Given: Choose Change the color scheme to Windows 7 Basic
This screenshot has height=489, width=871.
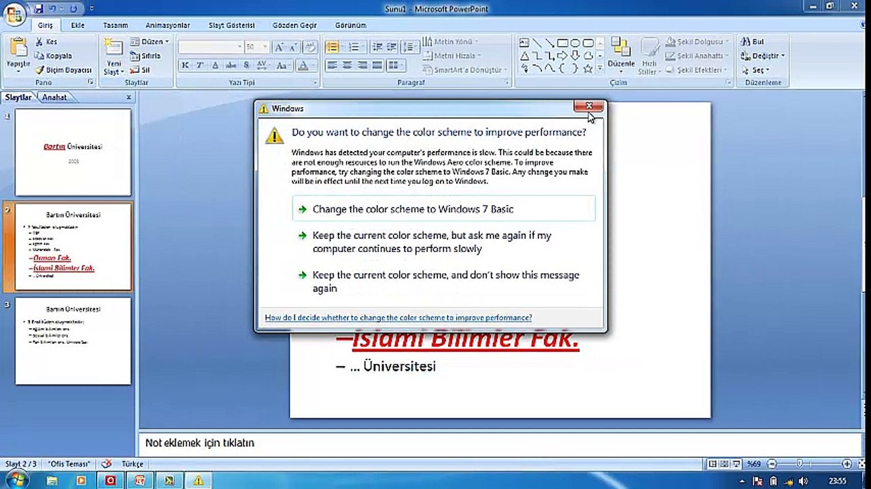Looking at the screenshot, I should pyautogui.click(x=443, y=209).
